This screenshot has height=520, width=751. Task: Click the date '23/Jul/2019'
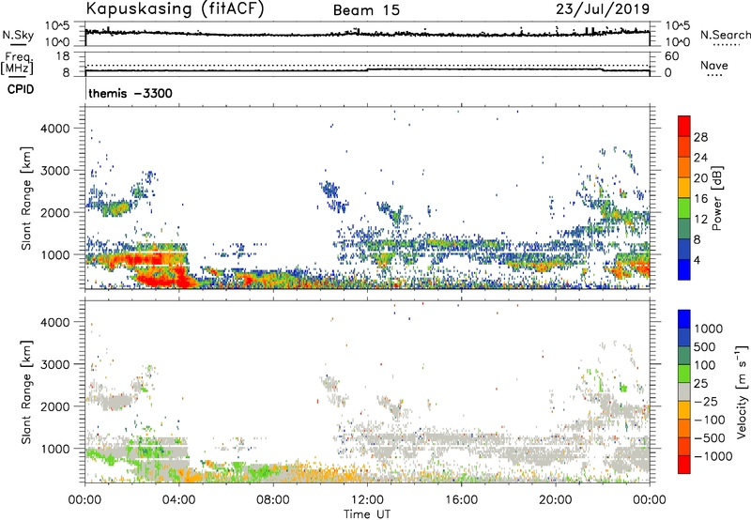[x=603, y=9]
